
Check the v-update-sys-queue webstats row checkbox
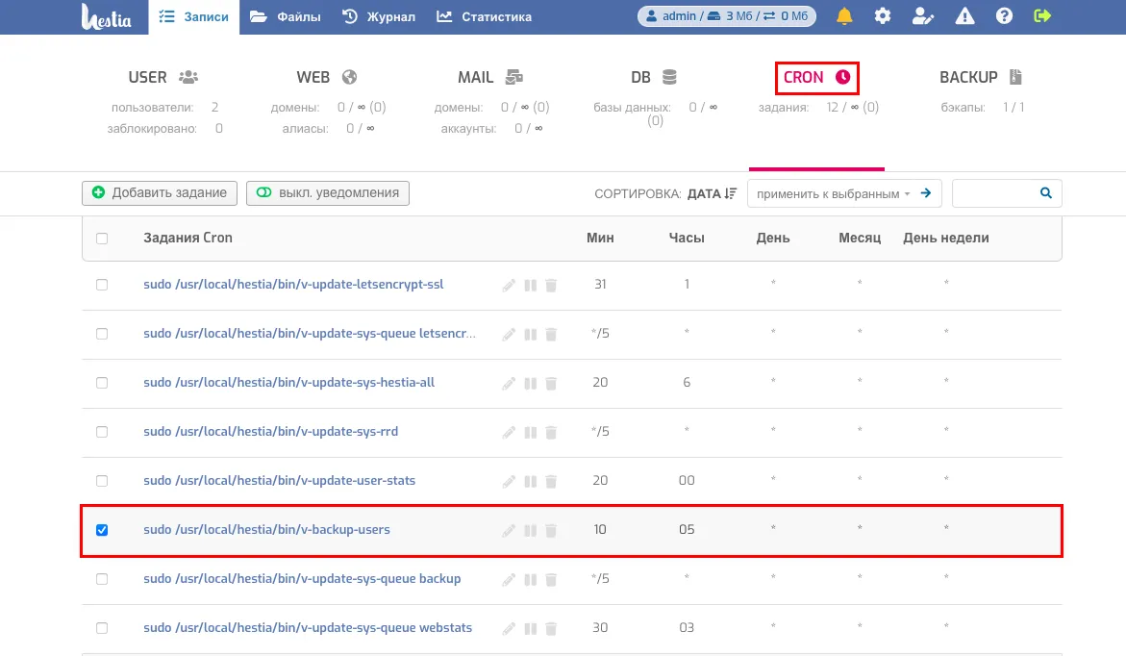[x=102, y=628]
